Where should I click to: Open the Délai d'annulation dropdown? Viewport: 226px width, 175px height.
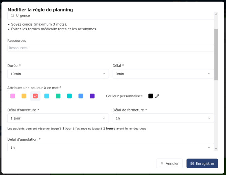[111, 147]
